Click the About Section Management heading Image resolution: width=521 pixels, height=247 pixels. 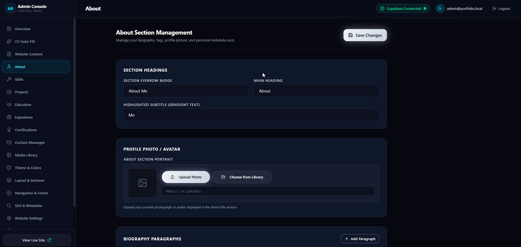tap(154, 32)
